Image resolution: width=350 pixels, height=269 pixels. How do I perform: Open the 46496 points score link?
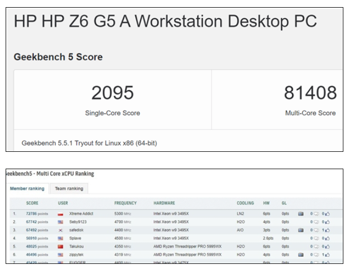37,255
